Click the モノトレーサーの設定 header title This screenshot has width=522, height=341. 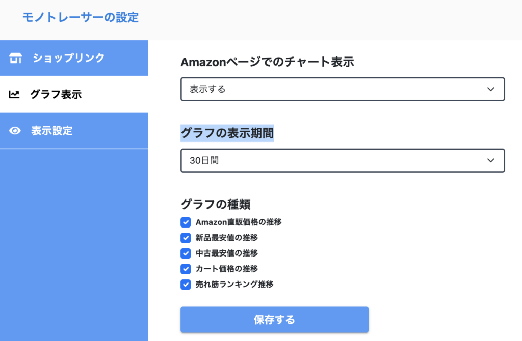[81, 17]
